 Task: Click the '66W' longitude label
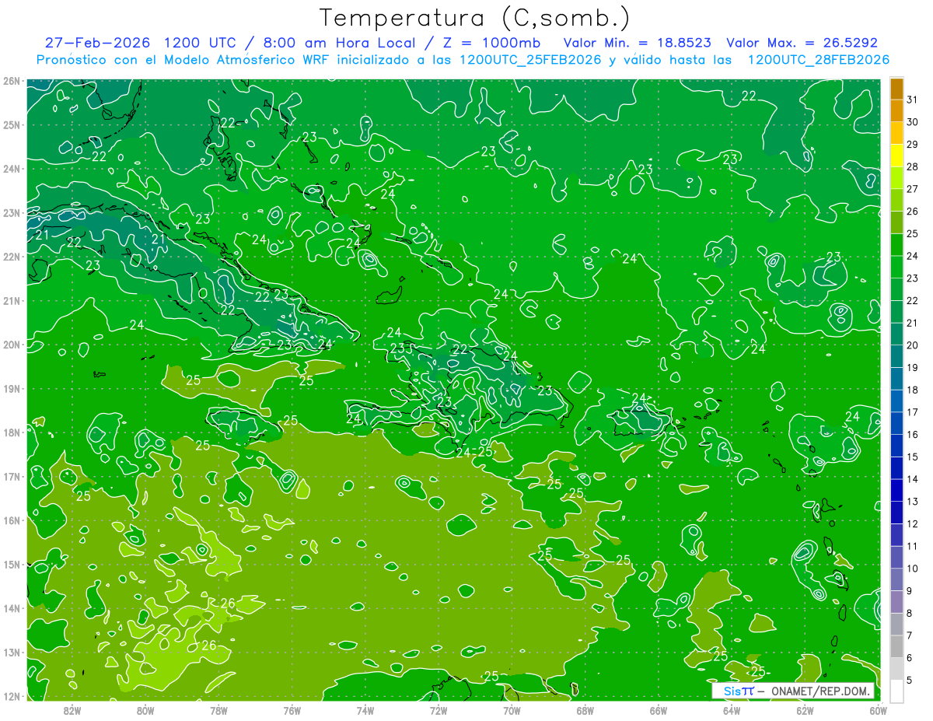tap(659, 710)
